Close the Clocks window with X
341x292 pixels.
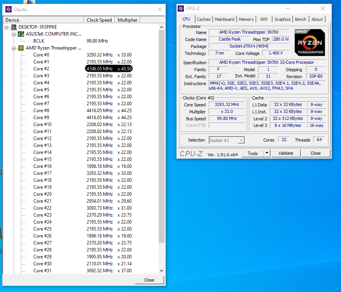[160, 9]
